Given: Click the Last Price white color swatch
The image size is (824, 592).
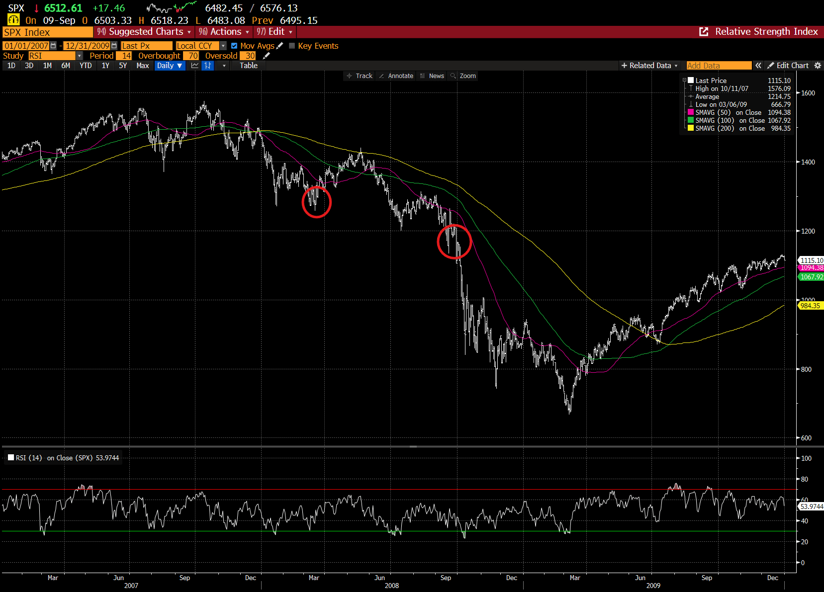Looking at the screenshot, I should pyautogui.click(x=691, y=80).
